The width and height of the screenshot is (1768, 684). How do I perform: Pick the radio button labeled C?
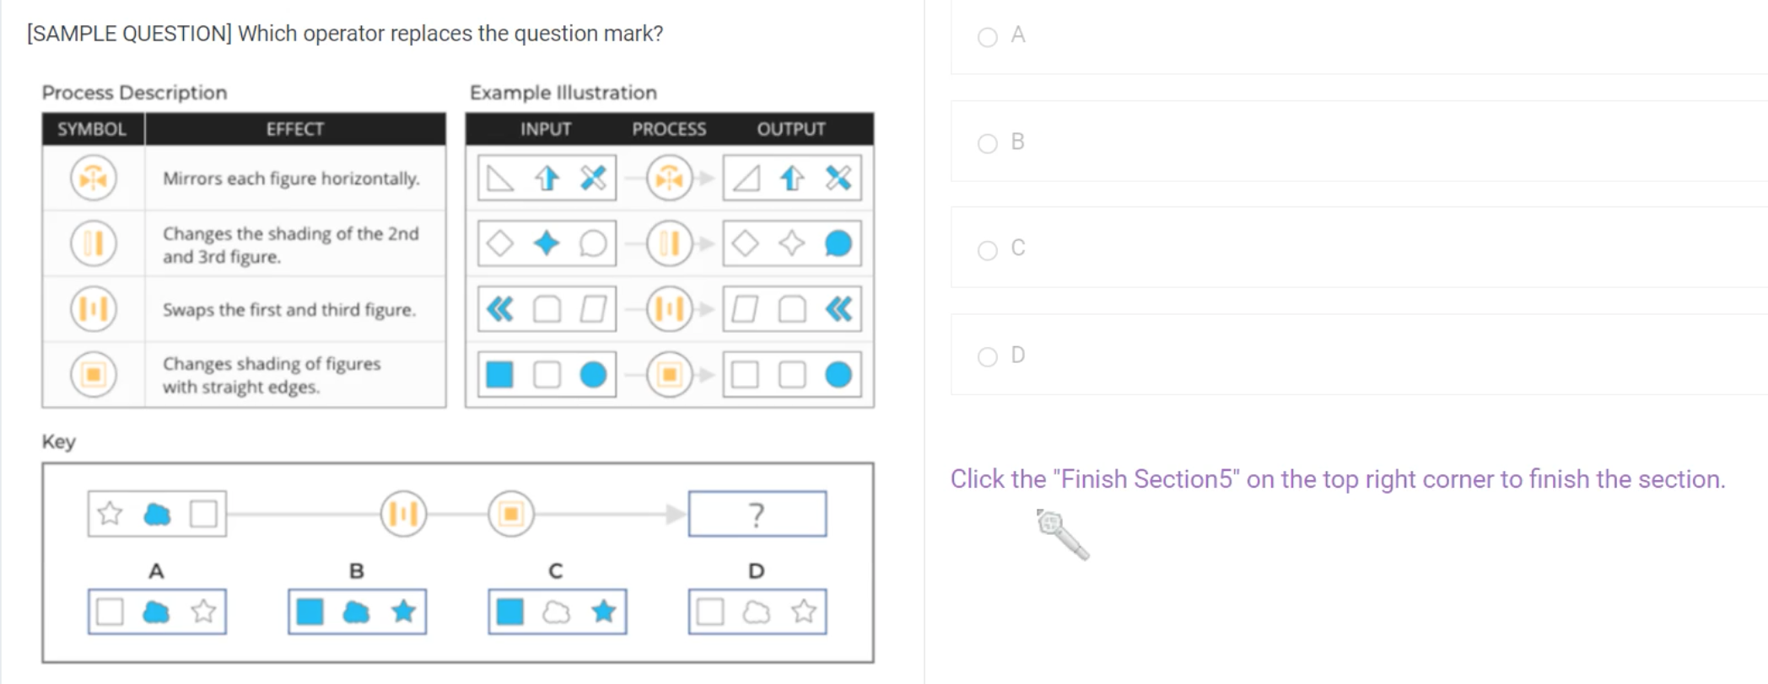pyautogui.click(x=988, y=250)
